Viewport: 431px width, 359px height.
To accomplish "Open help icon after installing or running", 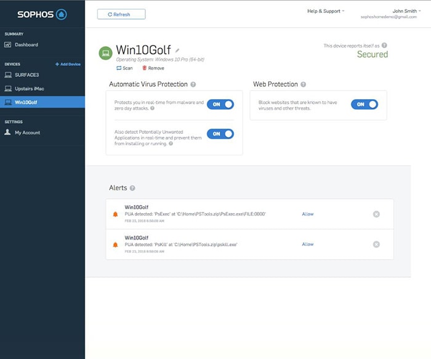I will 171,143.
